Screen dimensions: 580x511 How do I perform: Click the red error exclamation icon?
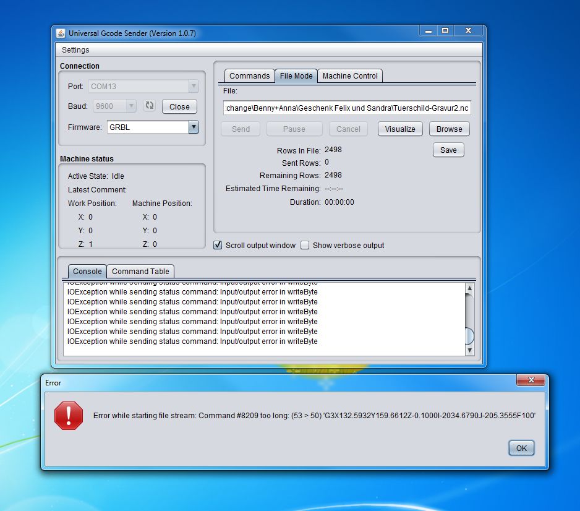coord(69,416)
